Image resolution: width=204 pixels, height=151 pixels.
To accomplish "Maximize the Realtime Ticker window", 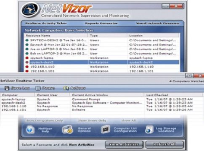I will (x=189, y=75).
